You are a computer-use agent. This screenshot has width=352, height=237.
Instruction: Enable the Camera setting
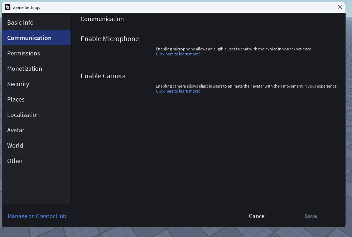pos(103,76)
